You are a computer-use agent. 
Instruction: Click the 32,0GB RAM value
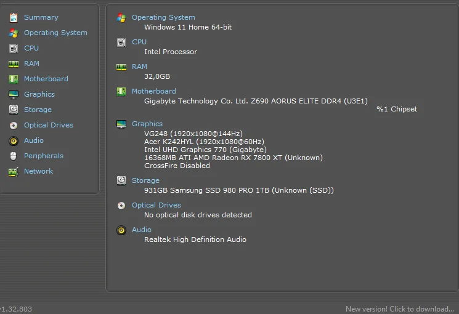[x=157, y=76]
